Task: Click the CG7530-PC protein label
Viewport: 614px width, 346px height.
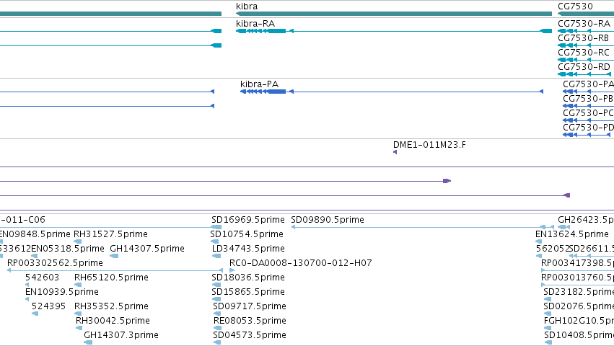Action: click(588, 113)
